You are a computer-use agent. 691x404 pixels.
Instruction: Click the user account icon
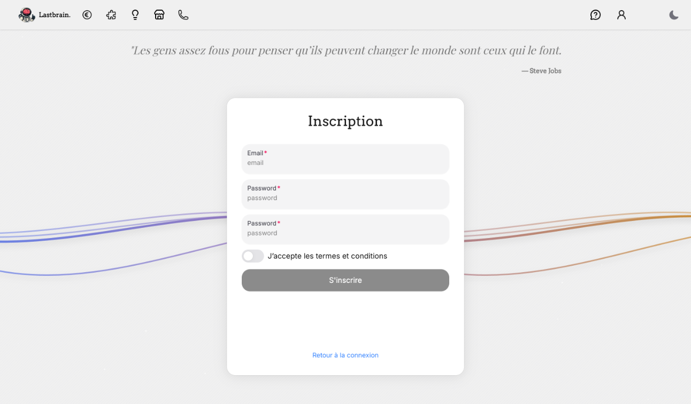(621, 14)
